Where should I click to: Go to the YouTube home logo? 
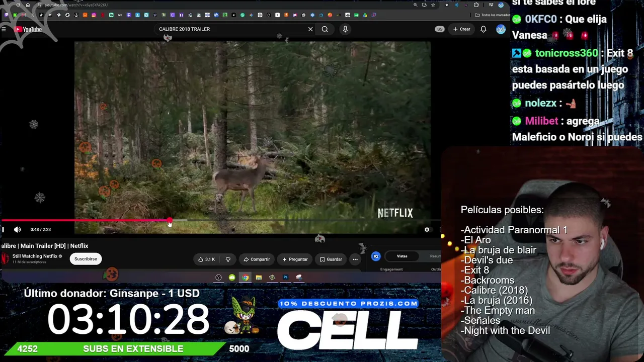(28, 29)
